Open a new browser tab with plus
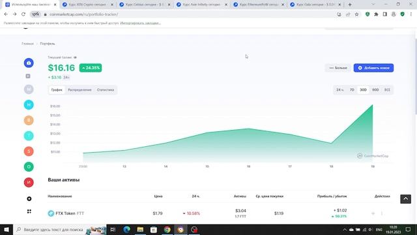The height and width of the screenshot is (235, 417). point(350,5)
